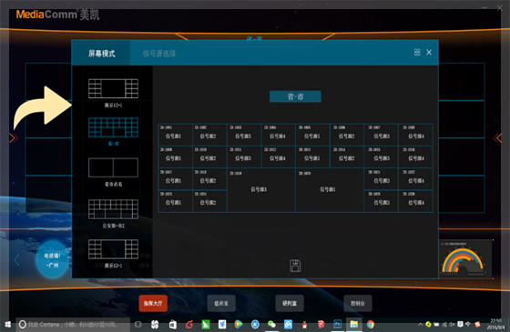510x332 pixels.
Task: Click the 控制台 button
Action: coord(358,303)
